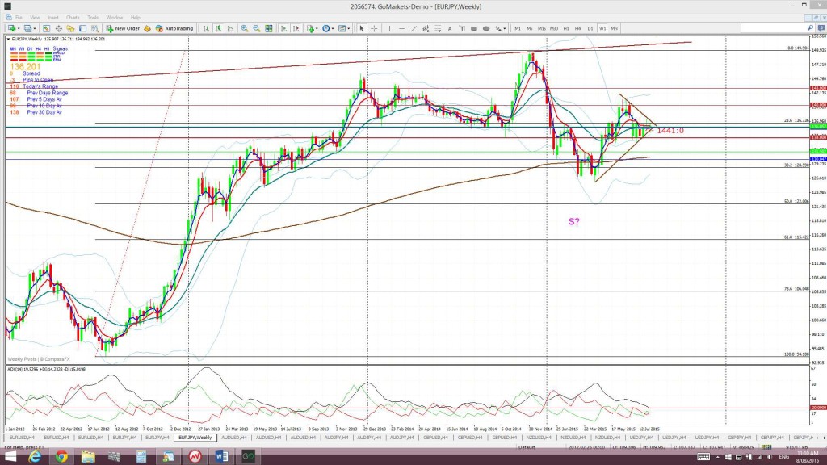Toggle the W1 weekly timeframe button
The height and width of the screenshot is (465, 827).
click(x=602, y=28)
